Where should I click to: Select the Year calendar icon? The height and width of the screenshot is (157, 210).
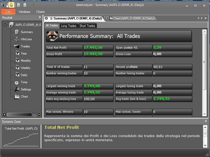[17, 53]
